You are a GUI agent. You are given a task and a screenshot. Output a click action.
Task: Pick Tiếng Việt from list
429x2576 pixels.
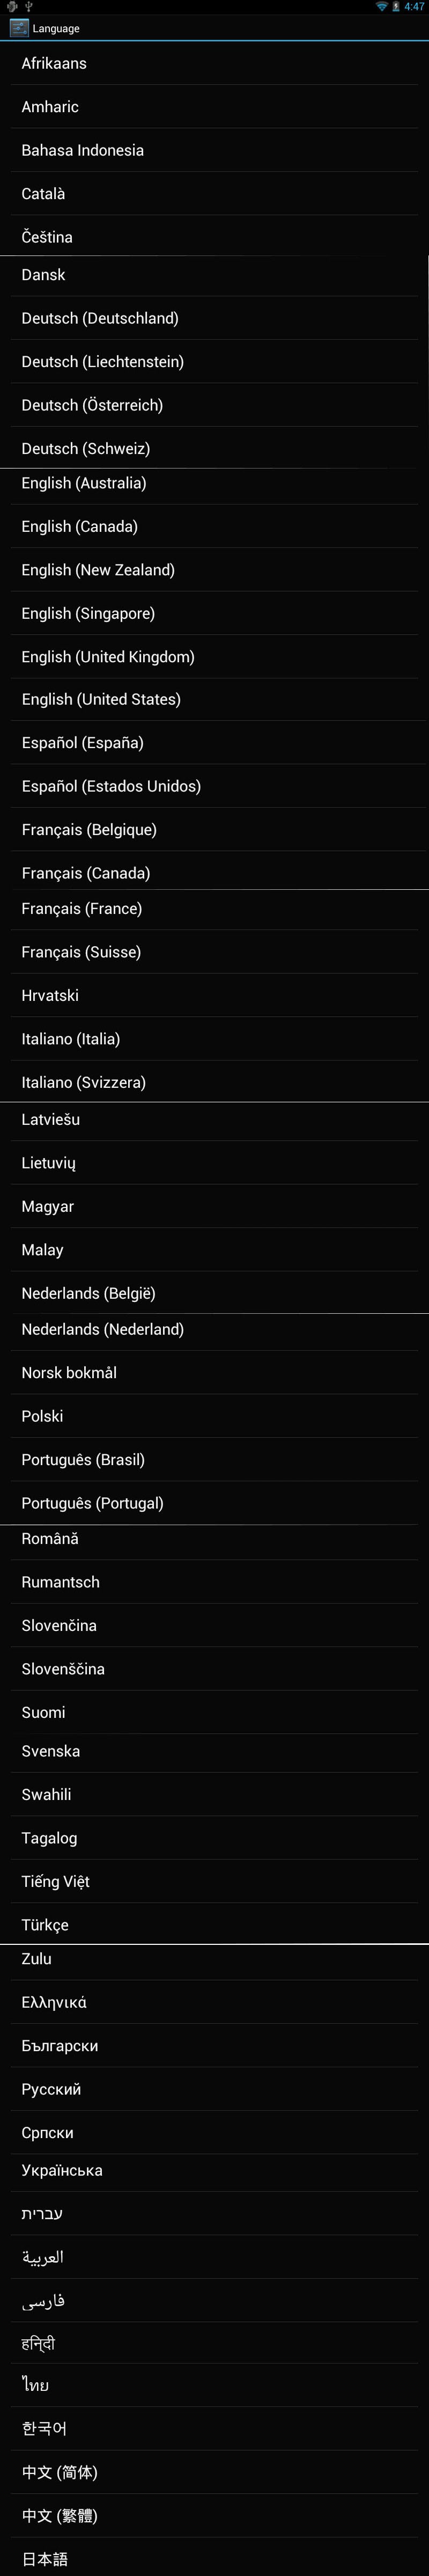tap(214, 1881)
